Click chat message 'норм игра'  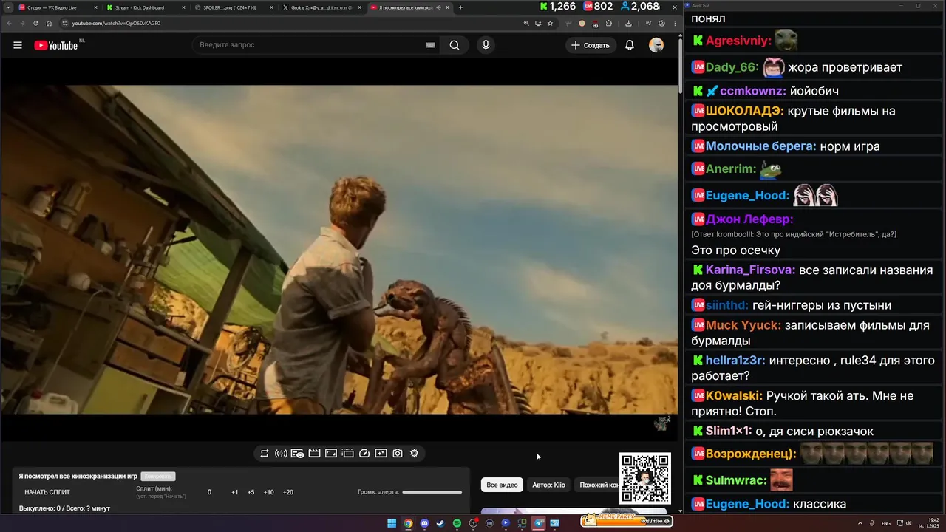850,146
